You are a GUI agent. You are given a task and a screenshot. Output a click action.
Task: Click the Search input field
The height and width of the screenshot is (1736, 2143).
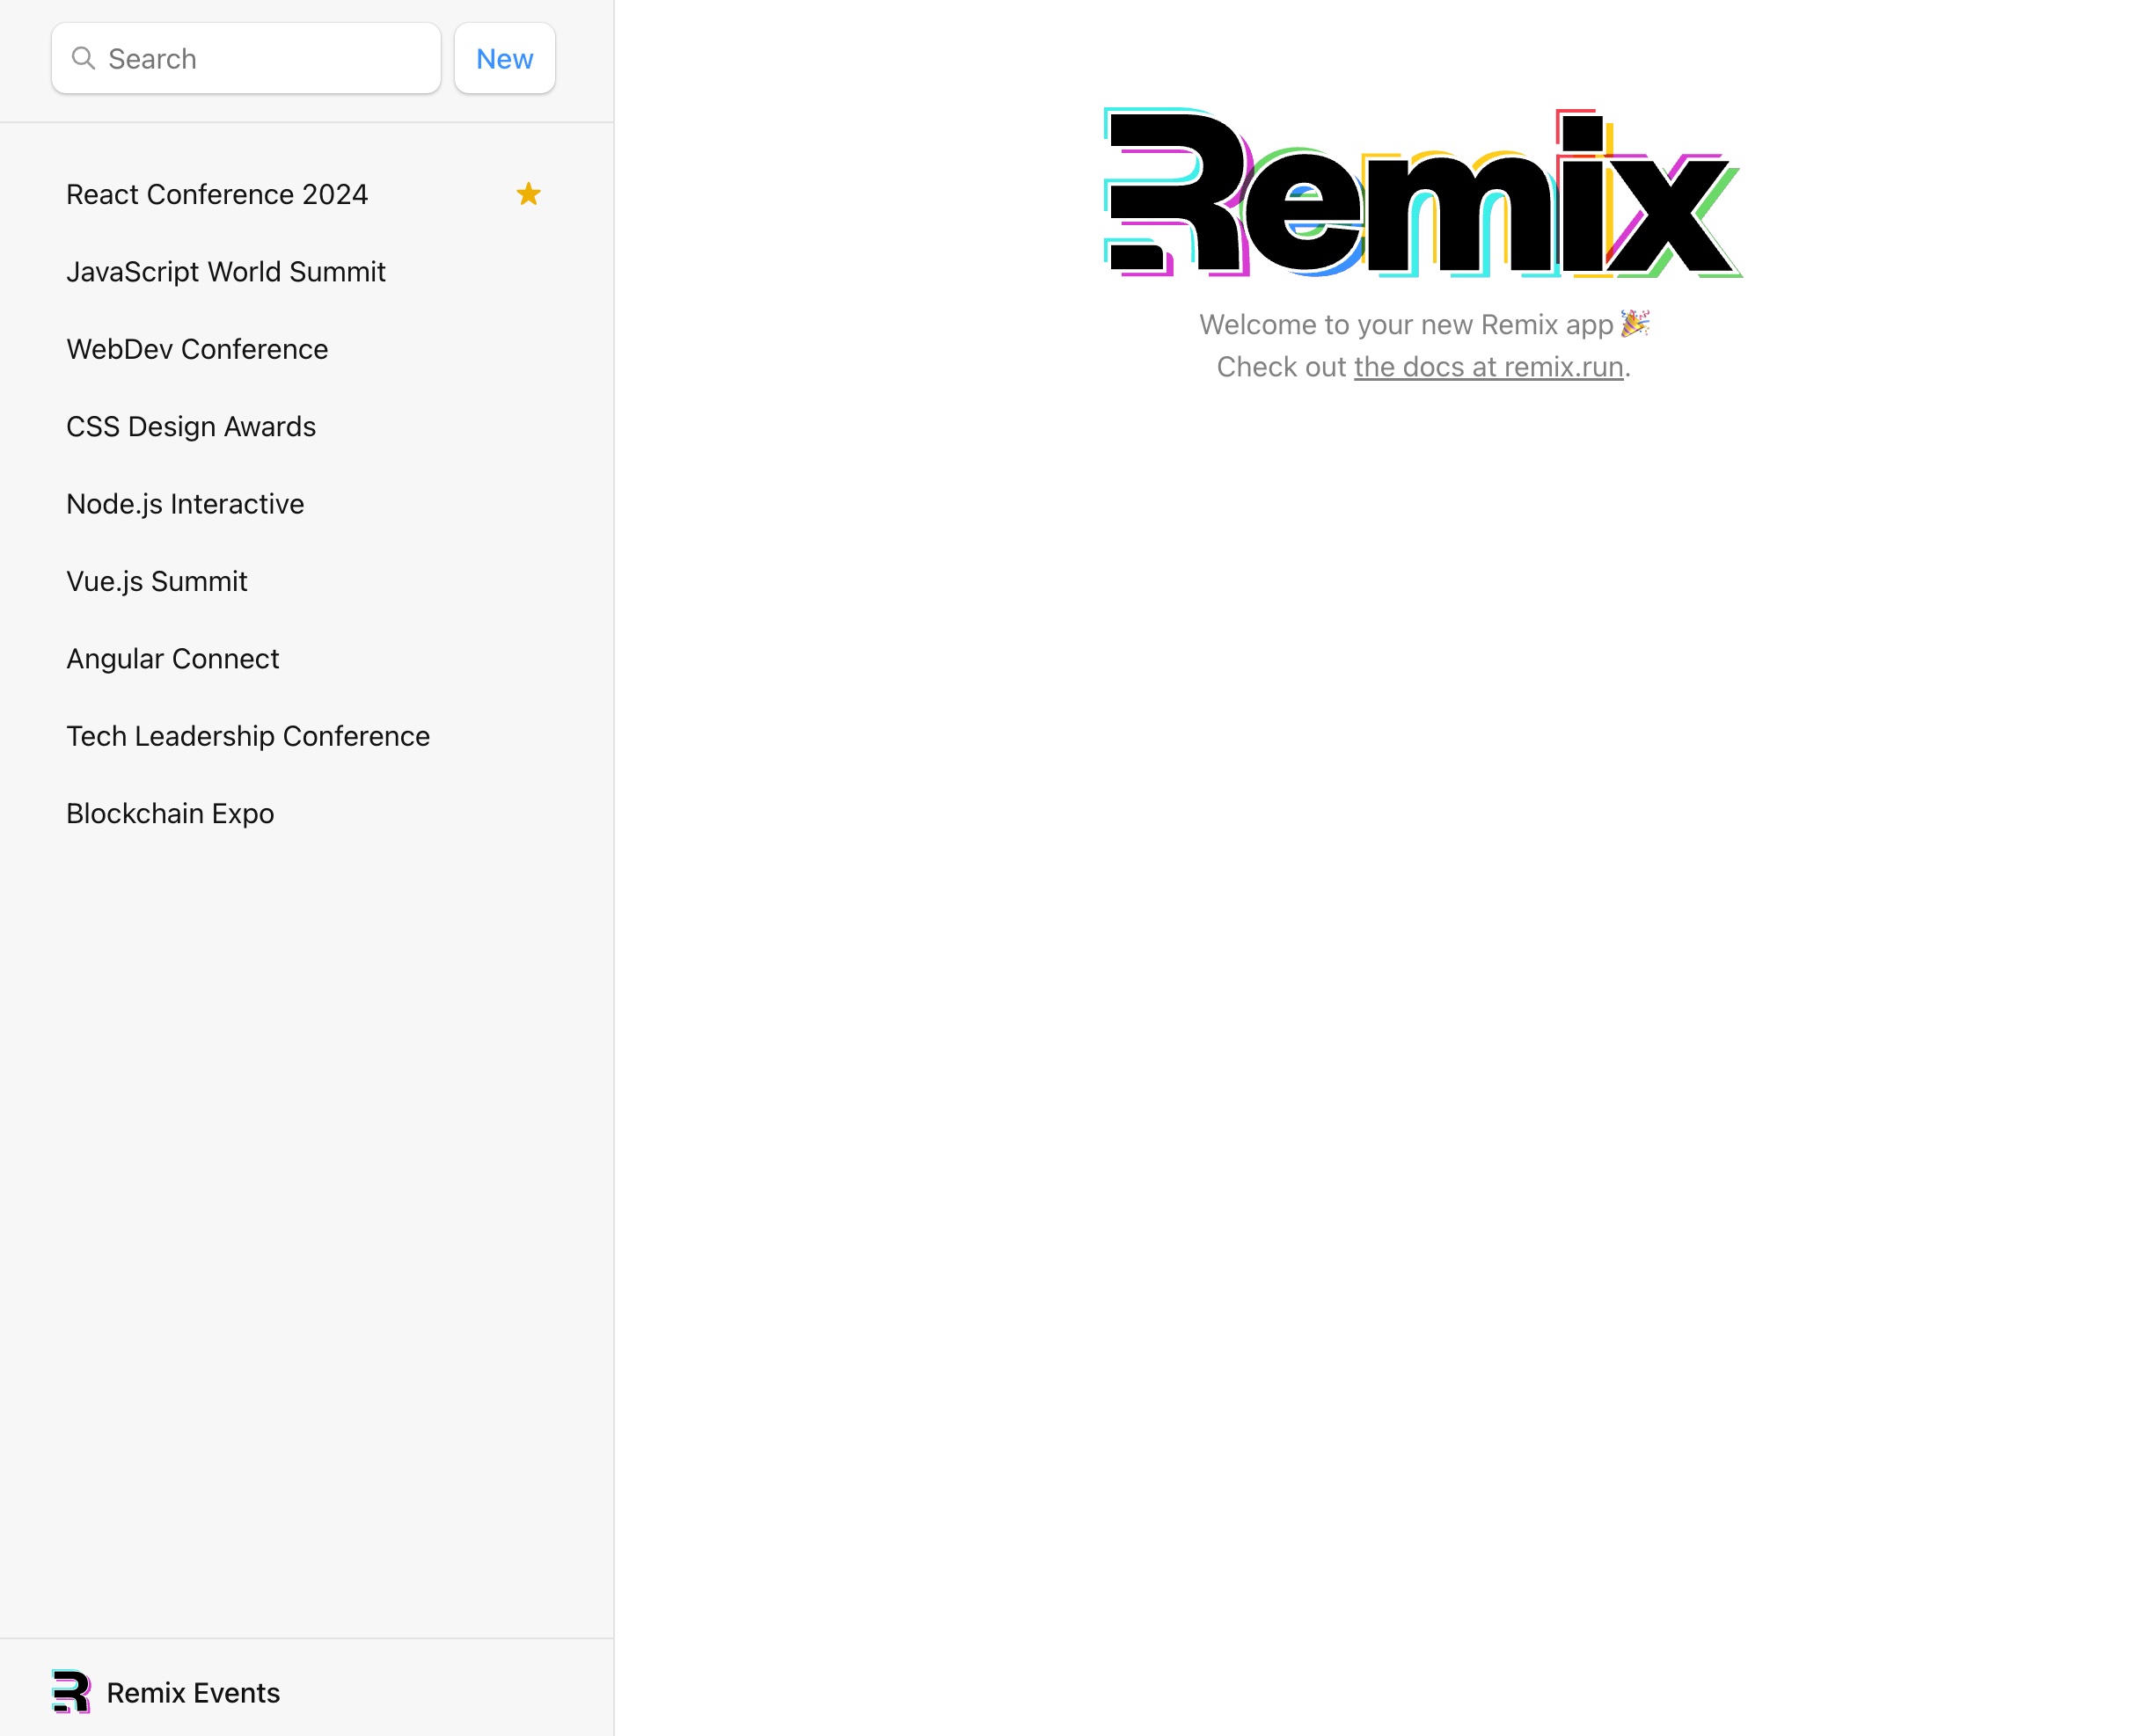pos(246,58)
